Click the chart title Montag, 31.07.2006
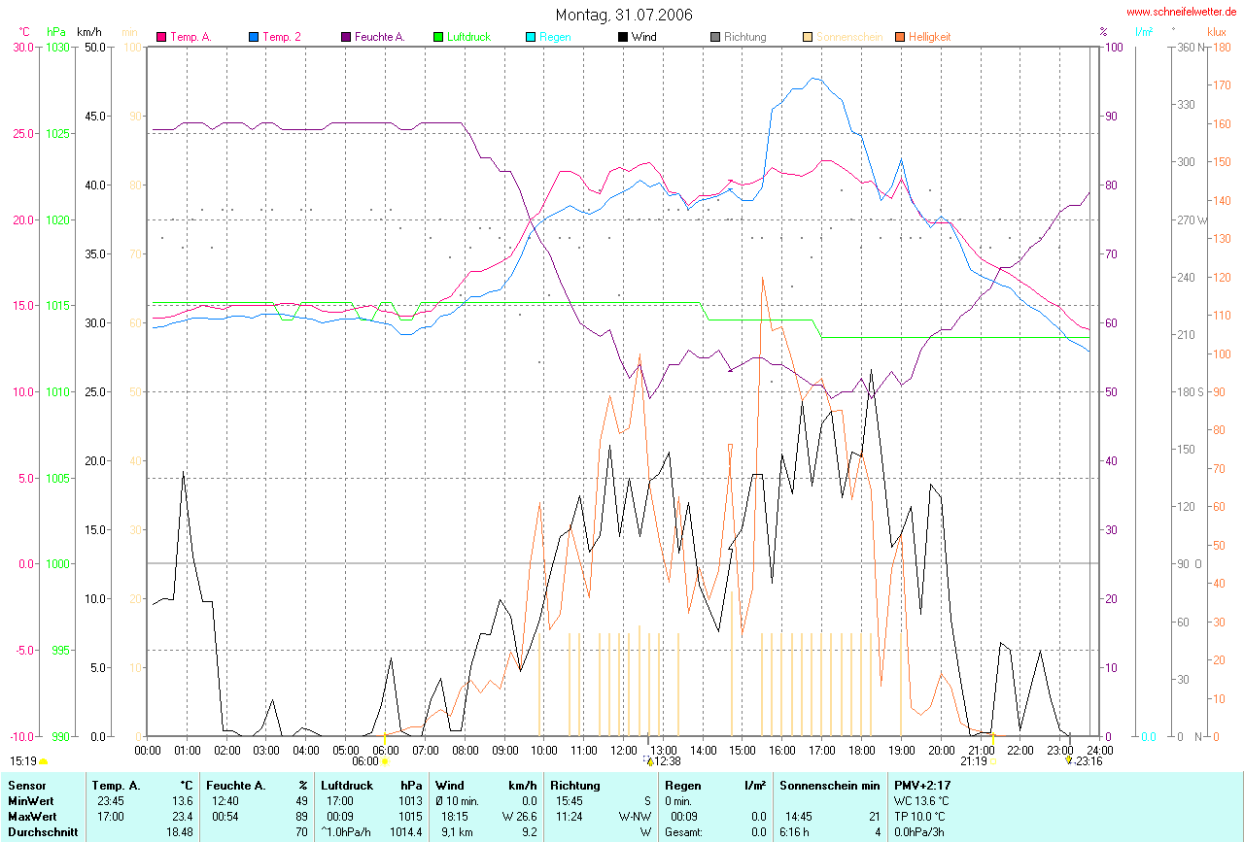This screenshot has height=842, width=1244. tap(624, 14)
